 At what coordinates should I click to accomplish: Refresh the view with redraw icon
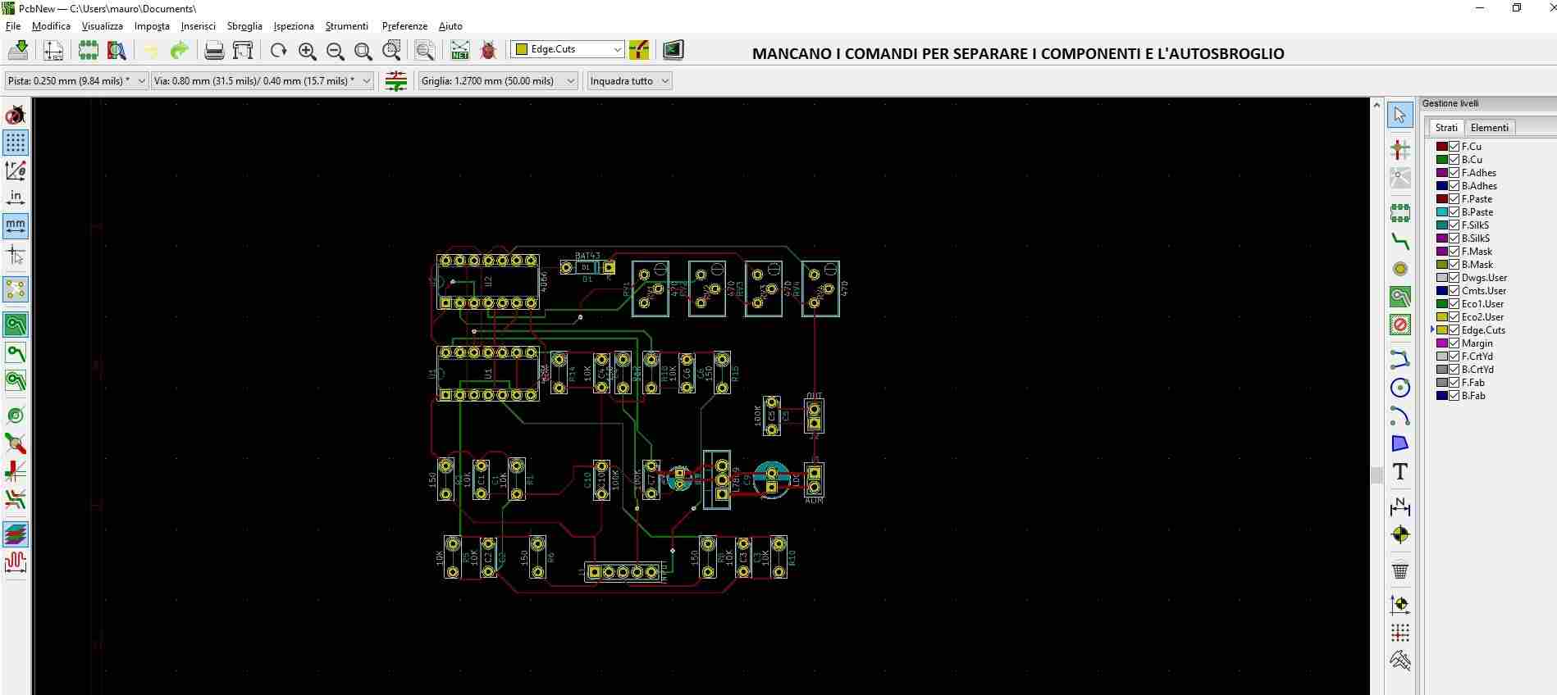[x=279, y=50]
